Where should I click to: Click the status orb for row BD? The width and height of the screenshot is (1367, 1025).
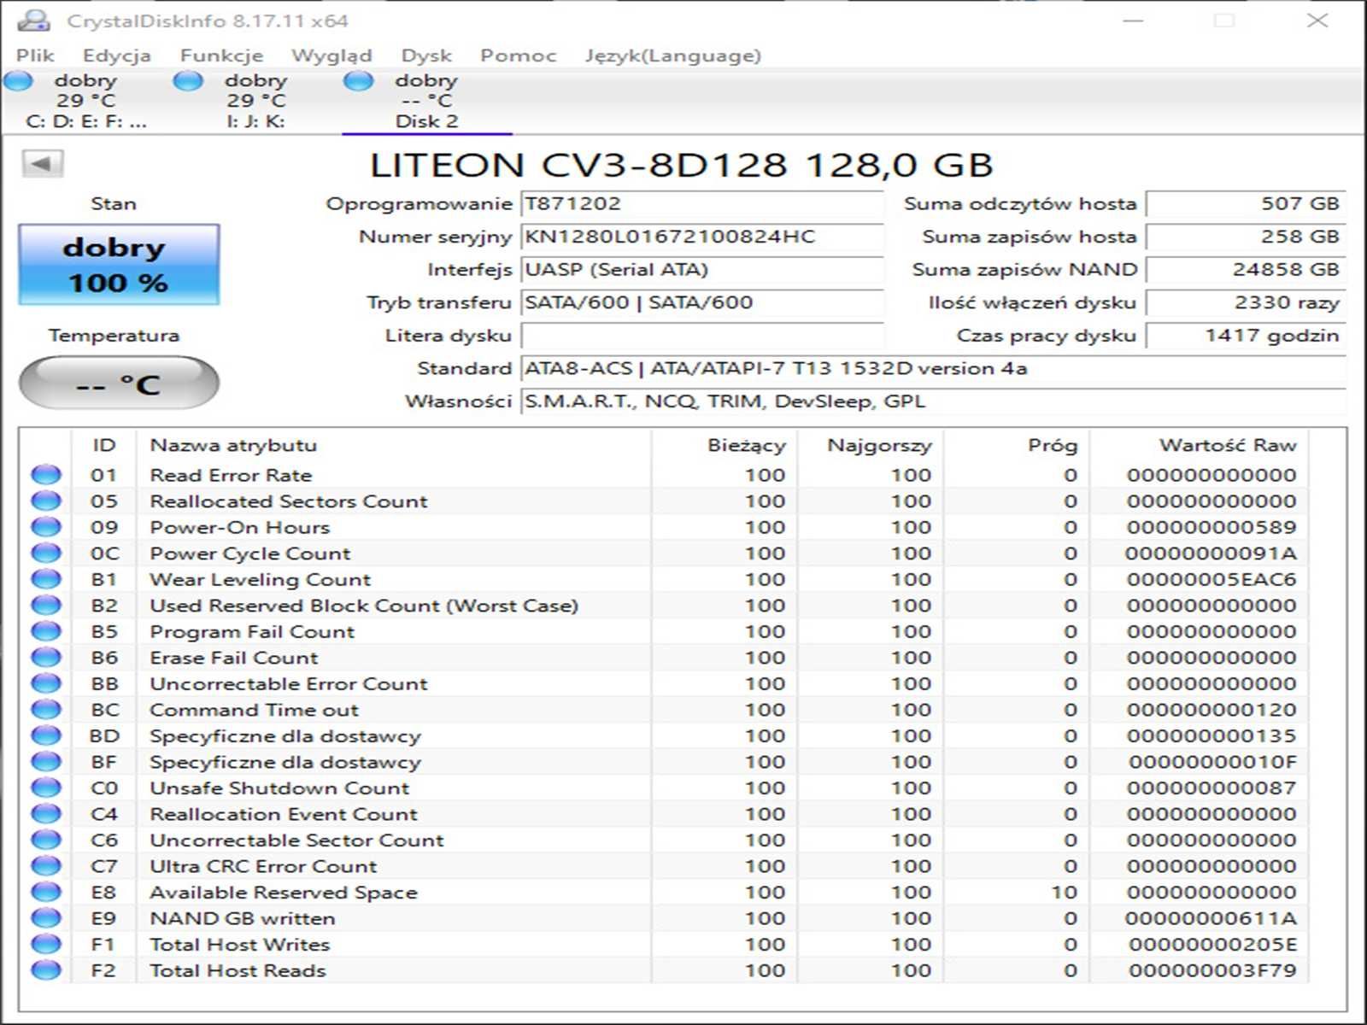46,735
